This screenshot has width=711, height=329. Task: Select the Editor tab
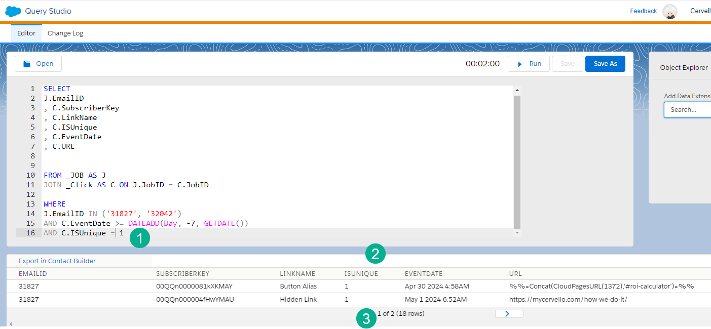(26, 33)
